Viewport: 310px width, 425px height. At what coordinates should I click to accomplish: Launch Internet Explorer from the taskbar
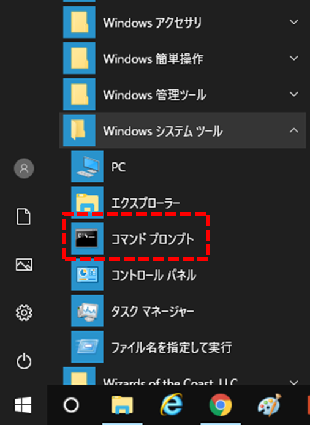tap(172, 405)
